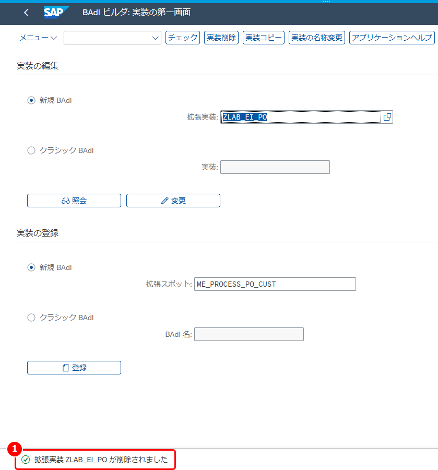This screenshot has width=438, height=470.
Task: Select クラシック BAdI radio under 実装の編集
Action: pyautogui.click(x=31, y=150)
